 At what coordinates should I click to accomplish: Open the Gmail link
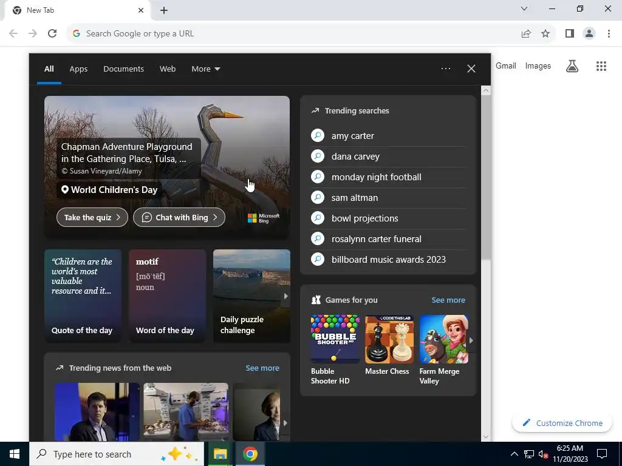coord(506,66)
